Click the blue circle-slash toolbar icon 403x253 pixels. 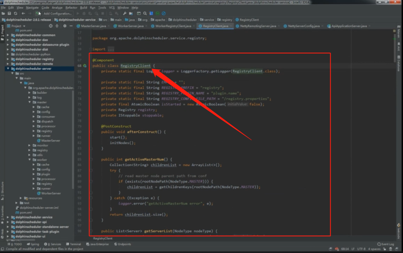pos(164,13)
